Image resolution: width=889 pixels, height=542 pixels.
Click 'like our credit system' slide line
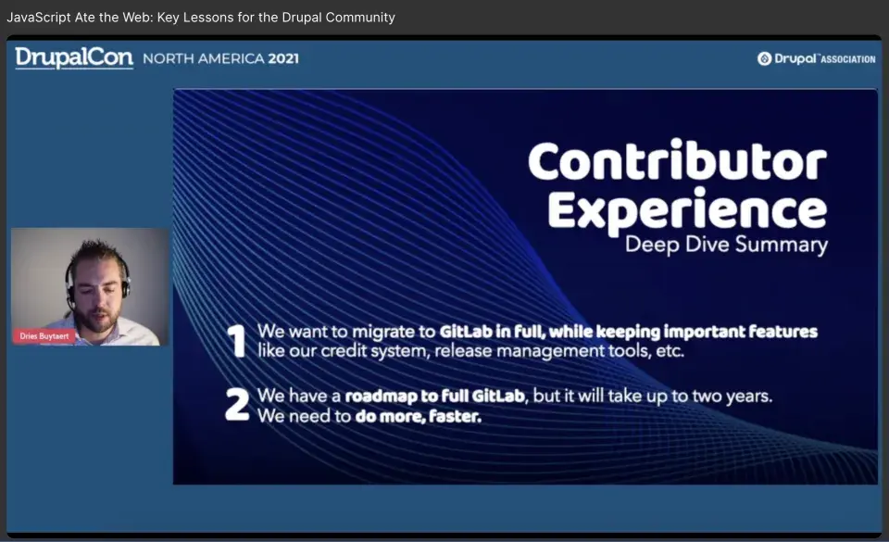(471, 351)
